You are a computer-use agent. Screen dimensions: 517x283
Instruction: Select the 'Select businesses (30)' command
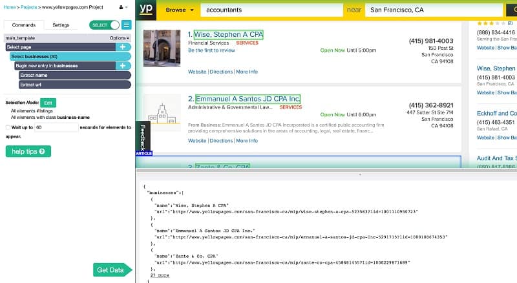(x=70, y=56)
